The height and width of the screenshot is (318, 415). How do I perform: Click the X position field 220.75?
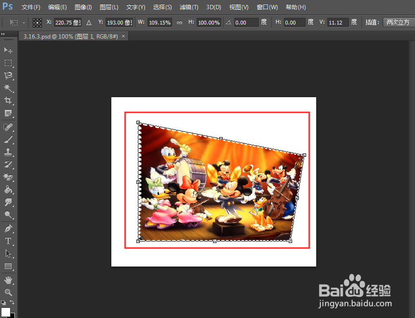tap(68, 23)
